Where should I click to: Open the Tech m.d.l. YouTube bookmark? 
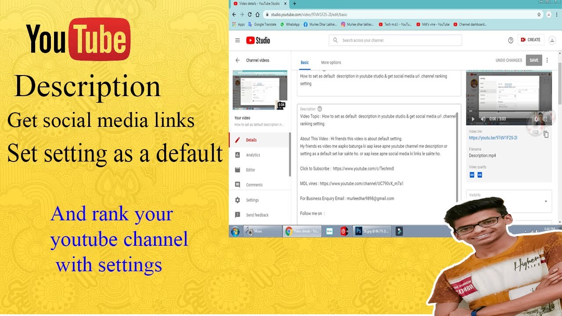tap(395, 25)
